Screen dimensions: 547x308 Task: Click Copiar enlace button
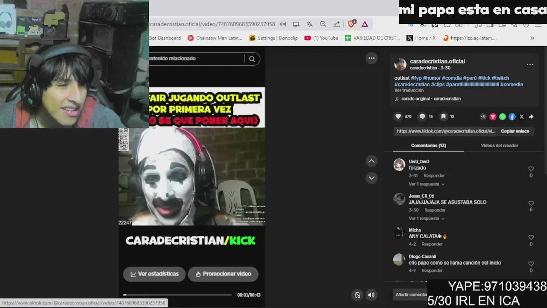515,131
